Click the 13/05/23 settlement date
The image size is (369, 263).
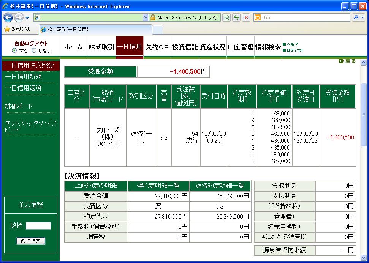coord(306,141)
